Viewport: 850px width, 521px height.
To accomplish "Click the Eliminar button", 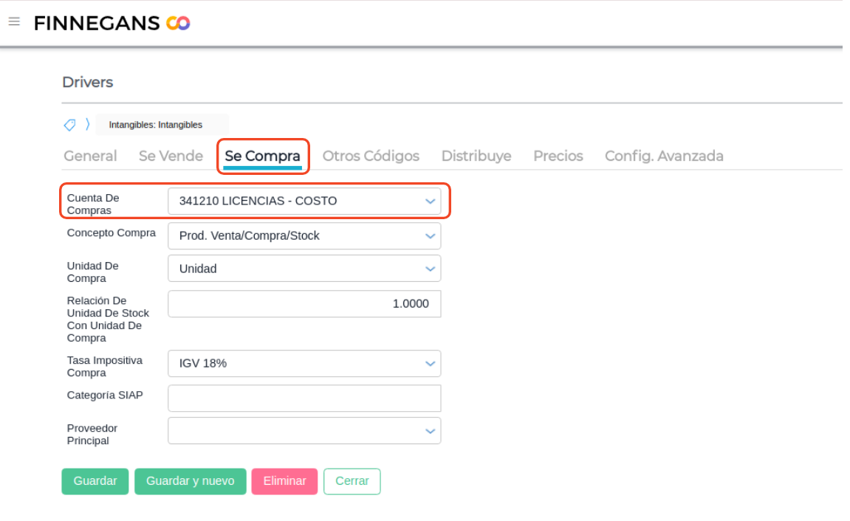I will 284,481.
